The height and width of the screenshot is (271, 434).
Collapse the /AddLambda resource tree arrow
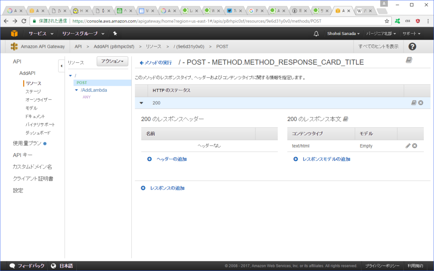coord(76,90)
